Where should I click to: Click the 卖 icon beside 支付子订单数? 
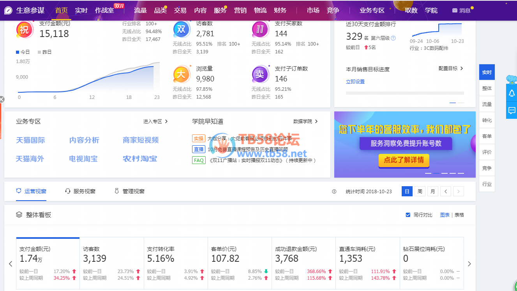click(x=260, y=74)
